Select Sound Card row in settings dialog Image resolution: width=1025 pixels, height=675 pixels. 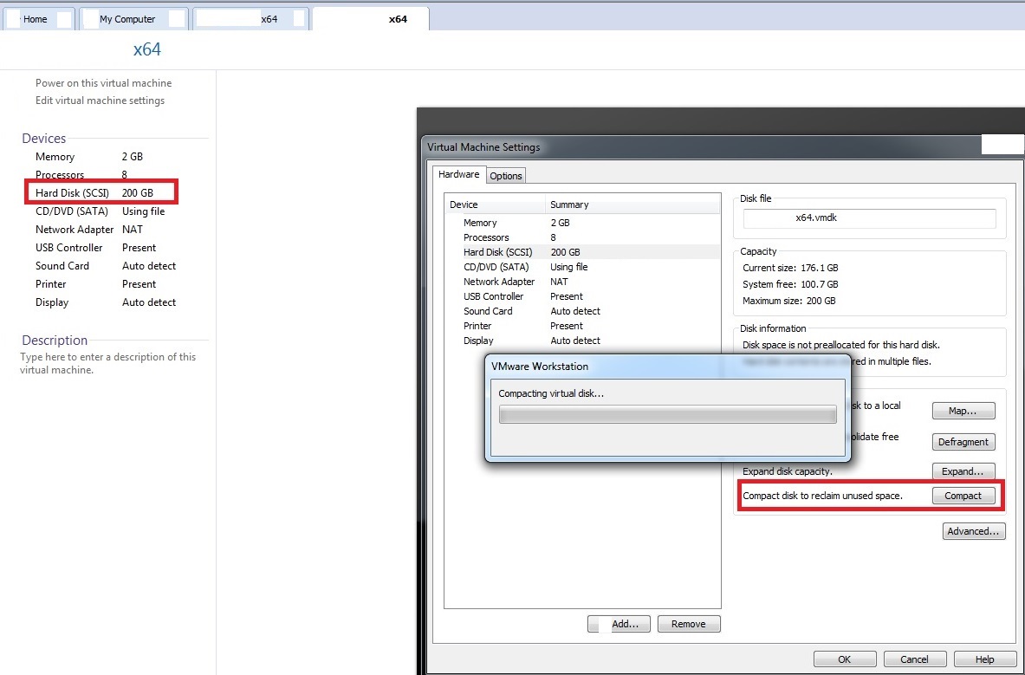tap(581, 311)
